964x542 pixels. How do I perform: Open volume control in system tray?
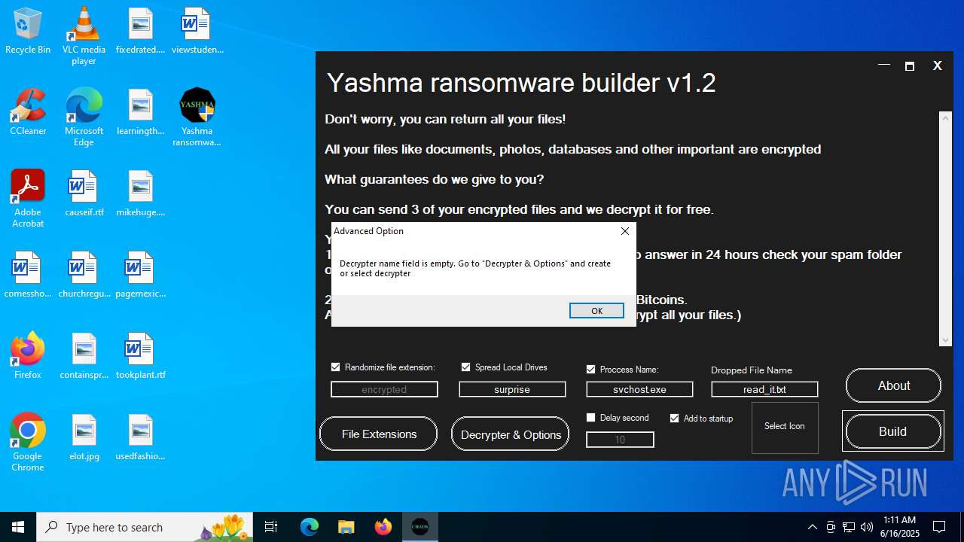(x=867, y=527)
